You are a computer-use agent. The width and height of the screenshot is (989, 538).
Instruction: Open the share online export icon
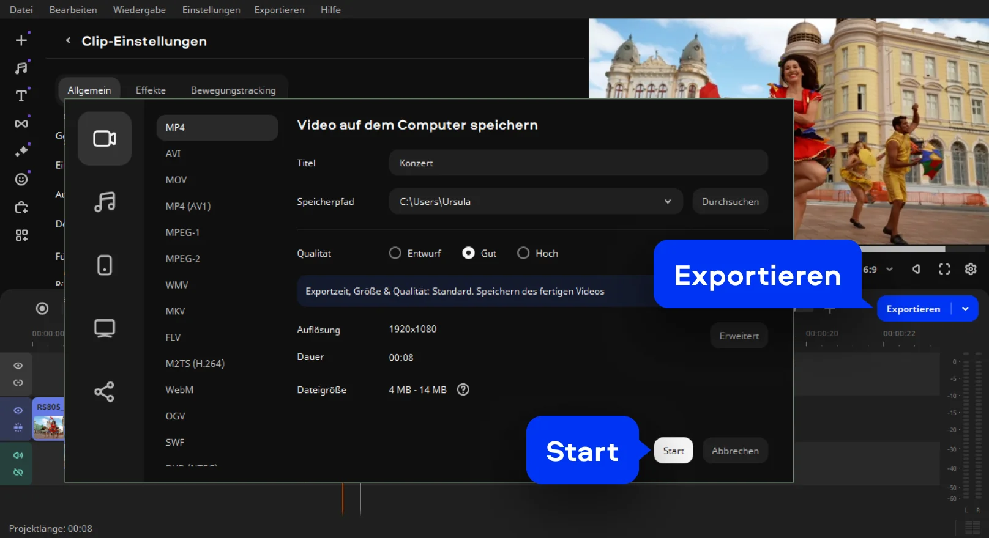pyautogui.click(x=105, y=391)
